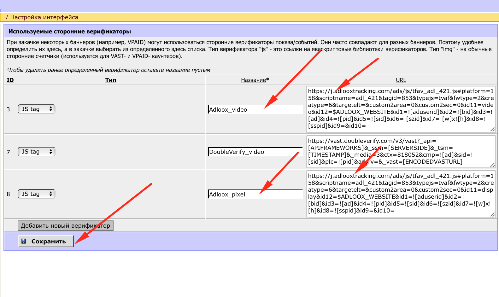Click the Настройка интерфейса breadcrumb
The height and width of the screenshot is (297, 499).
pos(44,17)
